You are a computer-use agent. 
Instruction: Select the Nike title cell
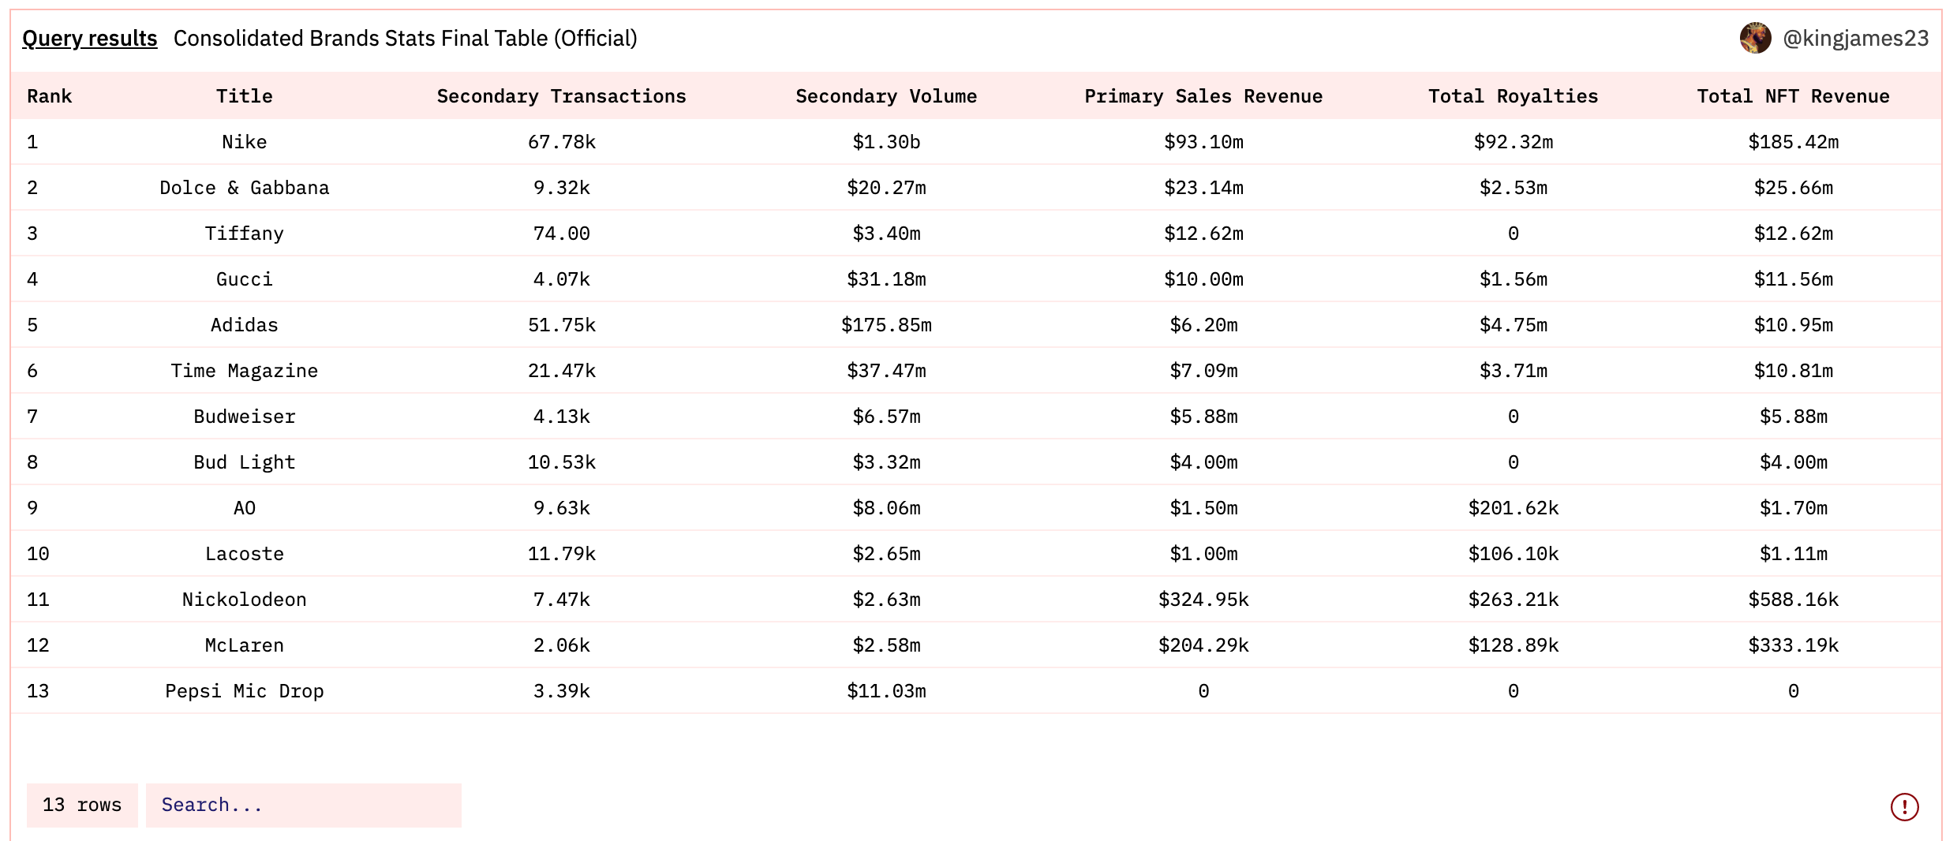[x=245, y=142]
